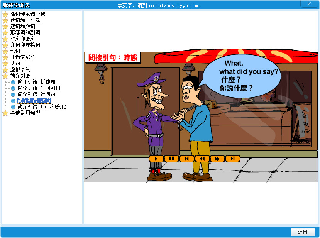This screenshot has height=238, width=320.
Task: Expand the 名词和主谓一致 chapter
Action: (5, 14)
